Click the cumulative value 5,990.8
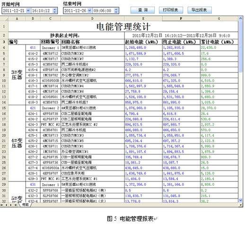 click(x=219, y=146)
